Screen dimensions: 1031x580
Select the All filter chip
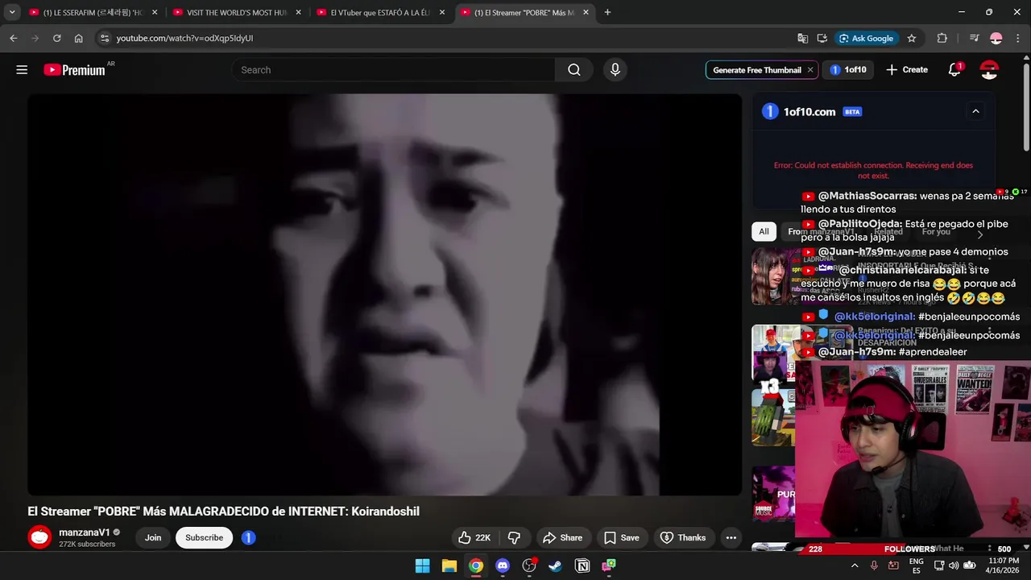[x=764, y=231]
